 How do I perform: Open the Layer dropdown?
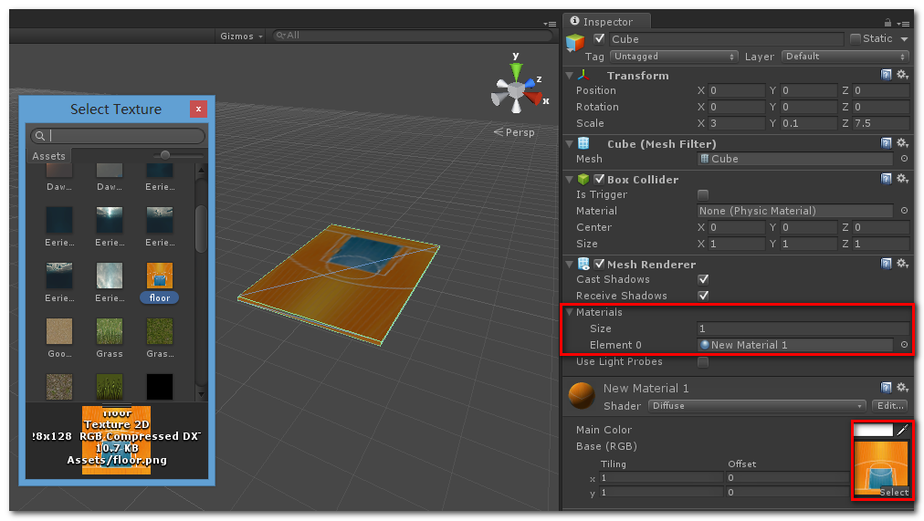click(x=845, y=57)
